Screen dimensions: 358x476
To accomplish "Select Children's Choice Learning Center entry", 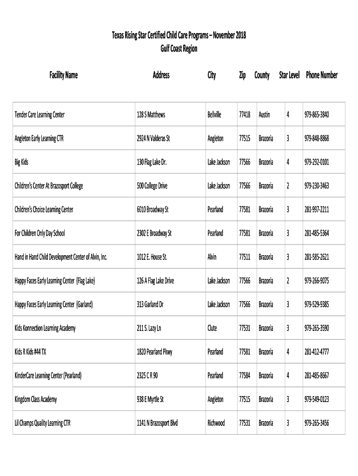I will pyautogui.click(x=44, y=210).
